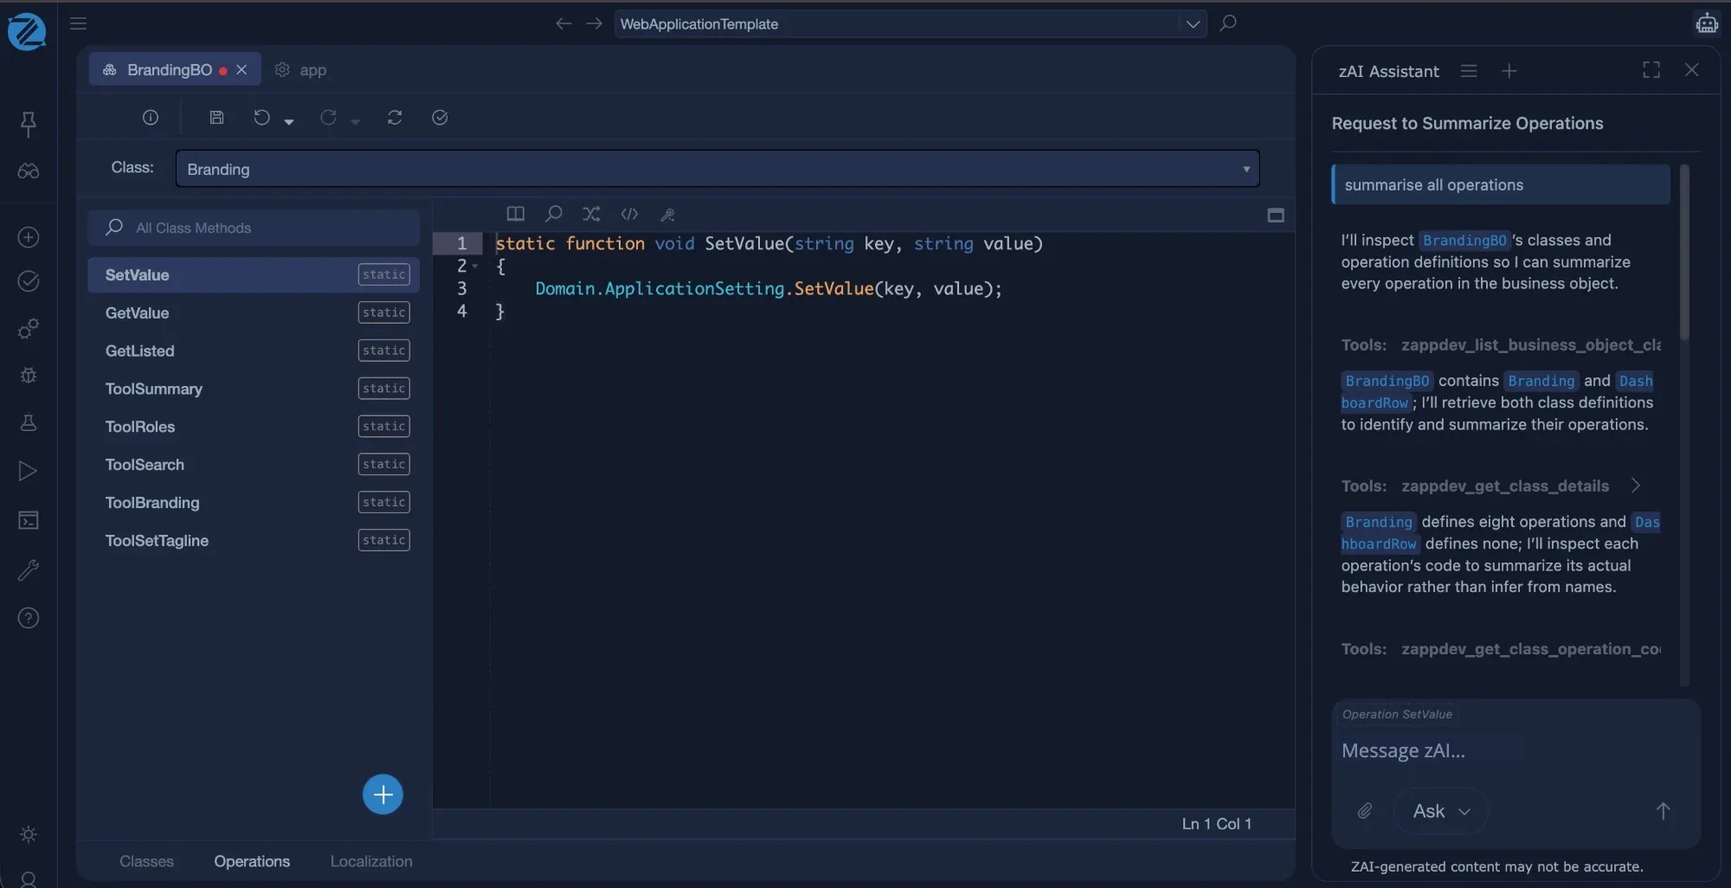Click the All Class Methods search field

(254, 228)
